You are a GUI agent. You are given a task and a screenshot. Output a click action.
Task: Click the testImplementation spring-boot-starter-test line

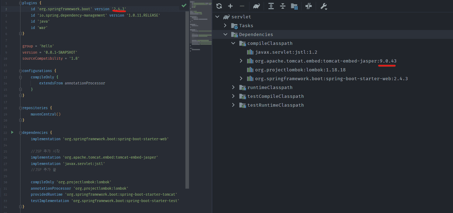(x=105, y=201)
